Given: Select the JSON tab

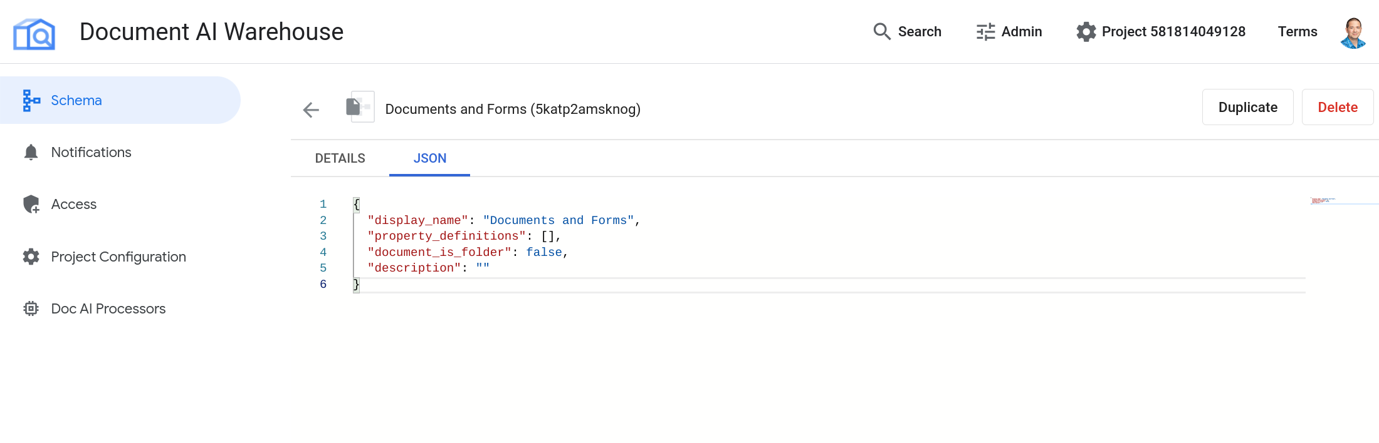Looking at the screenshot, I should (x=429, y=158).
